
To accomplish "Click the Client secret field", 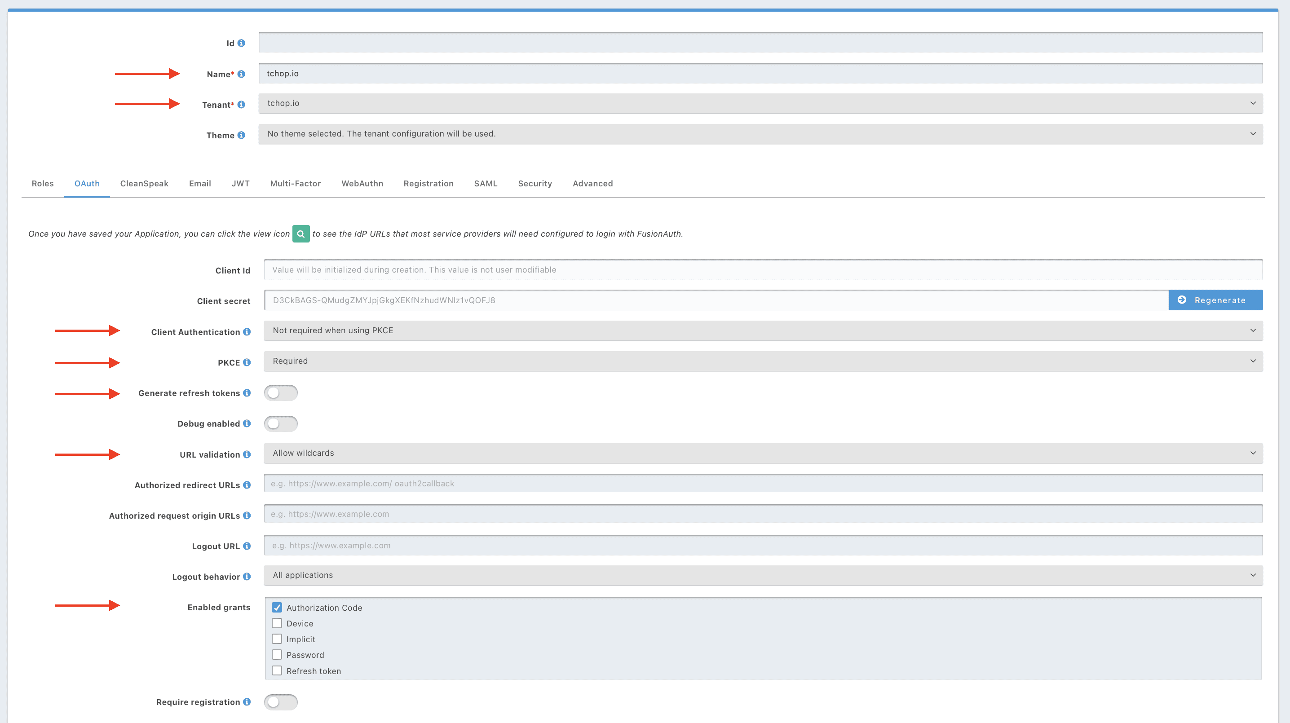I will (x=716, y=300).
